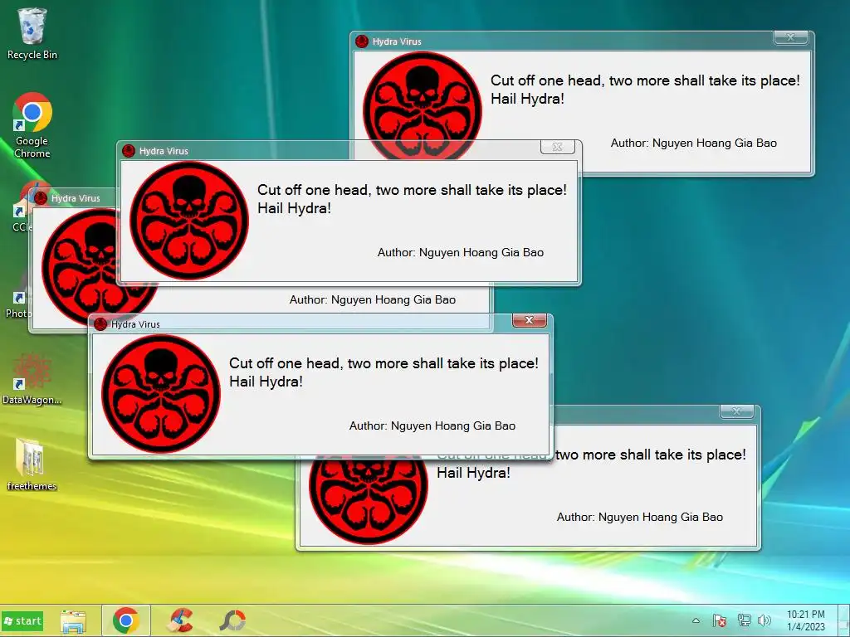
Task: Open the PhotoScape icon in the taskbar
Action: (x=232, y=620)
